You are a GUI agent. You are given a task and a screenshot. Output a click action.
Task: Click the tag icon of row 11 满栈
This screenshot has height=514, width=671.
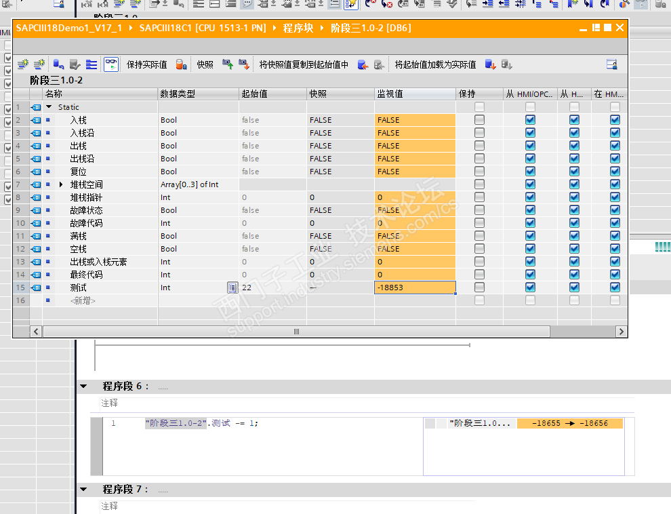click(36, 236)
